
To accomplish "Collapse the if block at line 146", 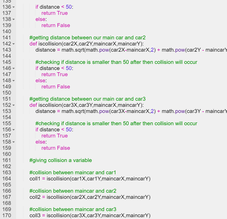I will click(13, 68).
